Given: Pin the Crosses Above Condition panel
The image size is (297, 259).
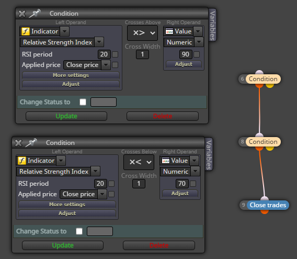Looking at the screenshot, I should 35,14.
